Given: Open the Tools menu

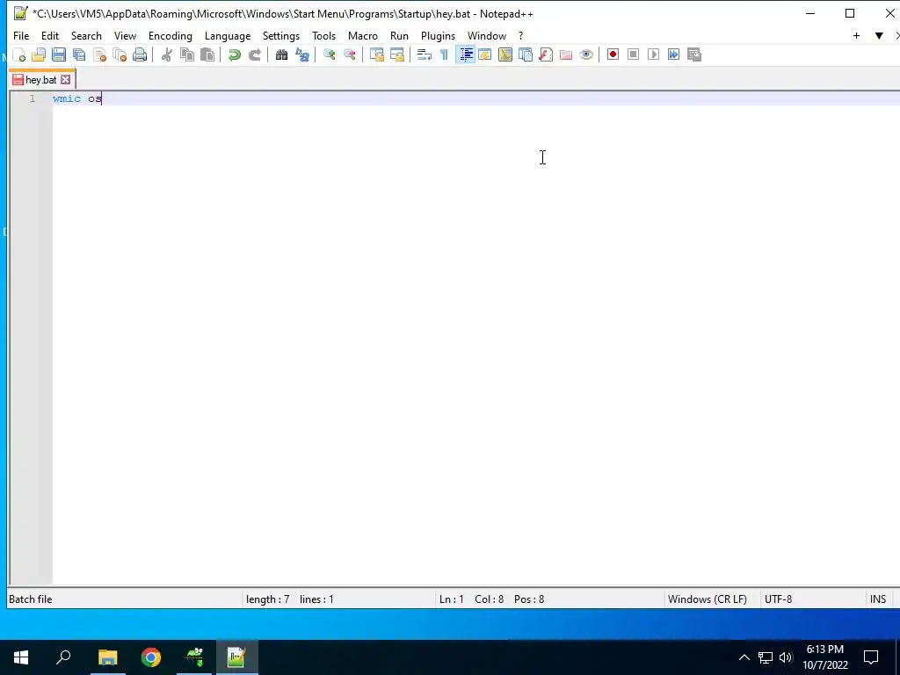Looking at the screenshot, I should click(x=323, y=35).
